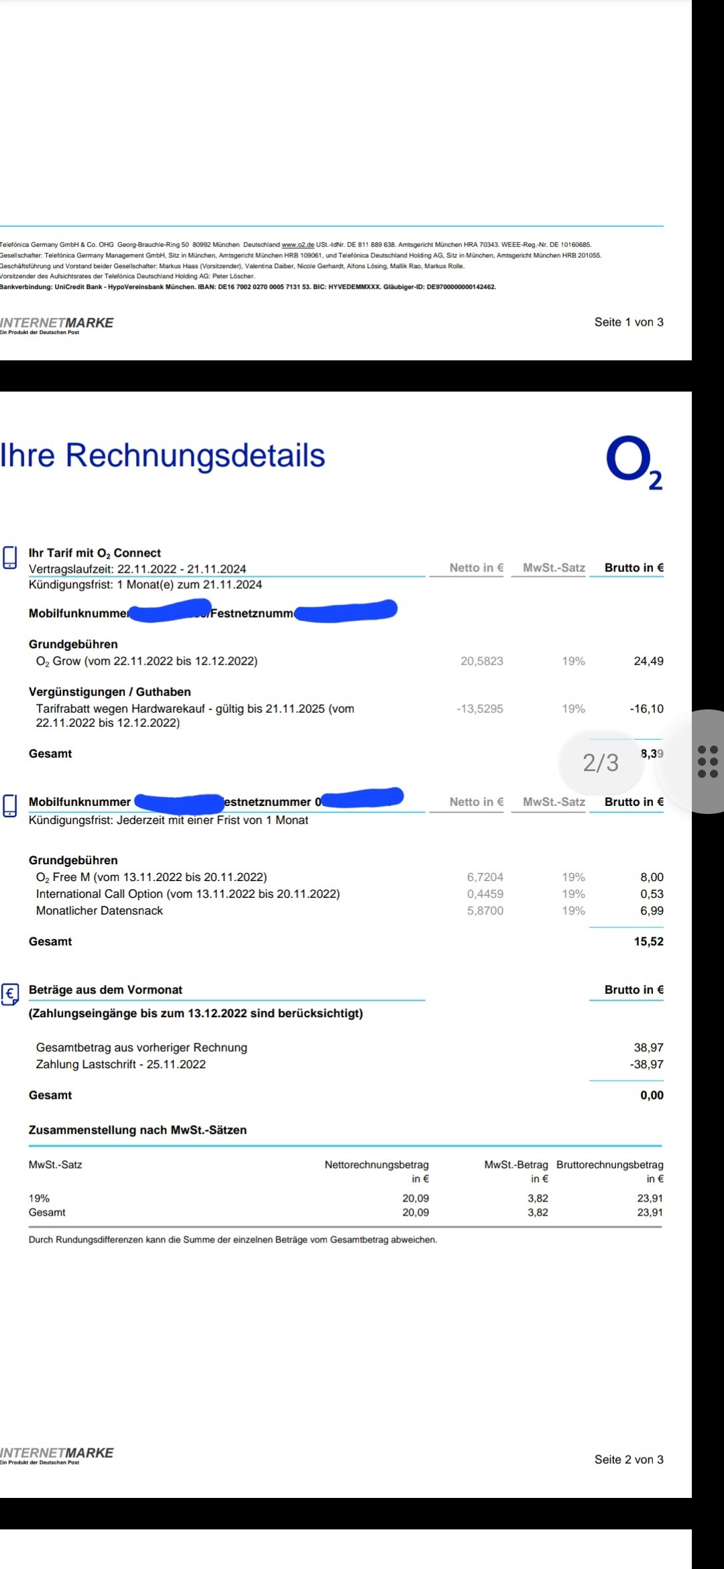
Task: Select Zahlung Lastschrift - 25.11.2022 line
Action: (x=121, y=1064)
